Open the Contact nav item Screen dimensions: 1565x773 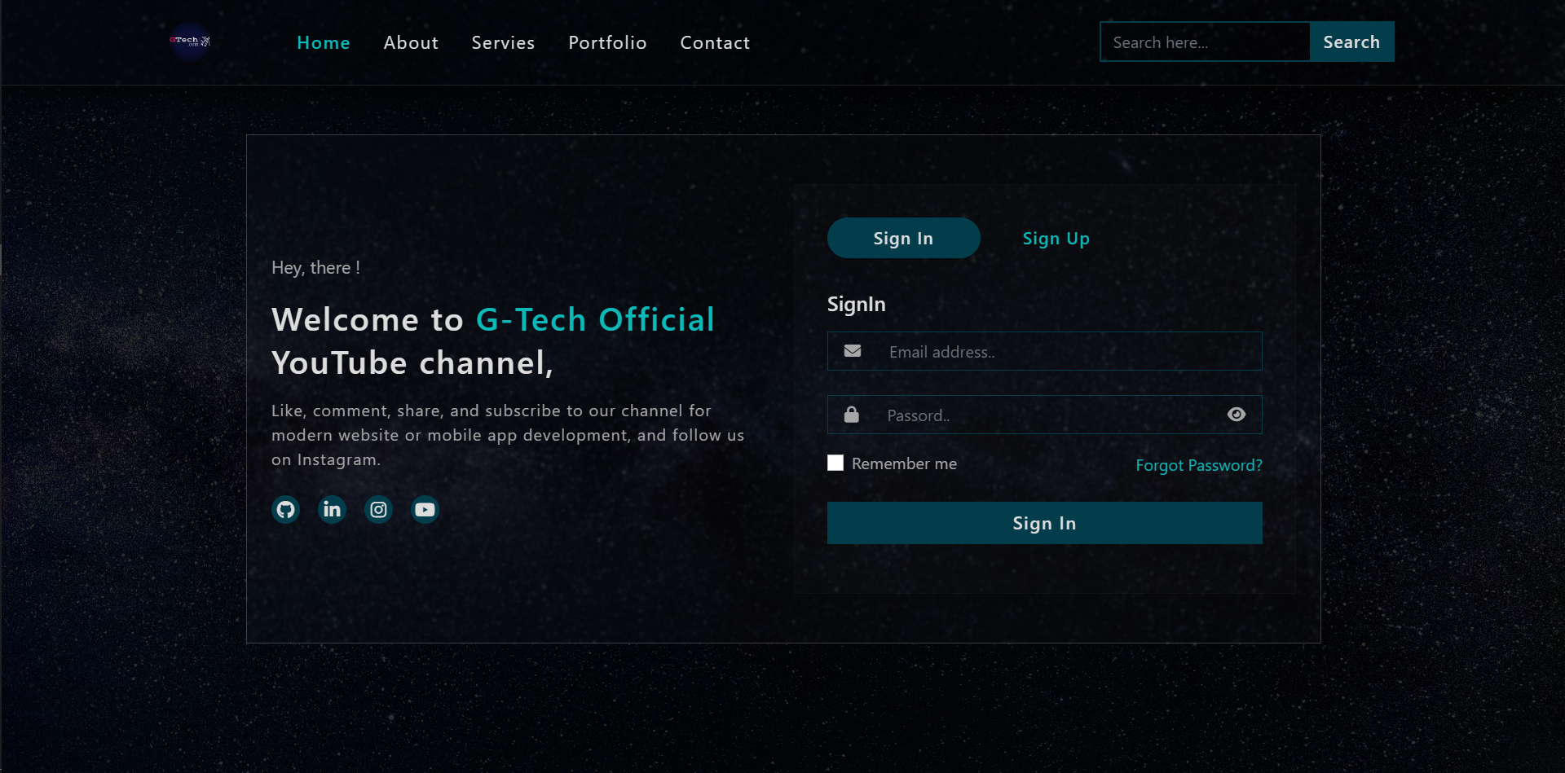[x=716, y=42]
